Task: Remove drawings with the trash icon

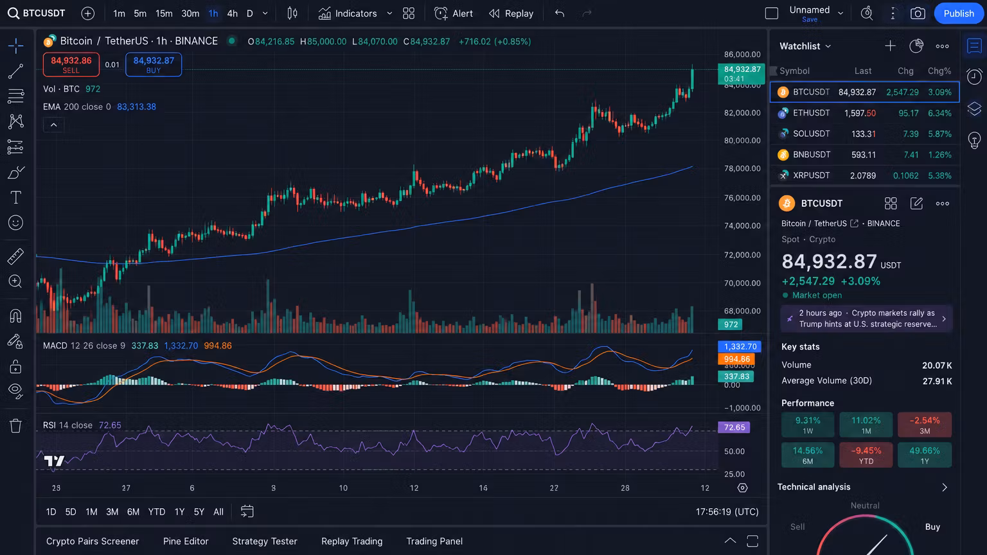Action: [x=15, y=425]
